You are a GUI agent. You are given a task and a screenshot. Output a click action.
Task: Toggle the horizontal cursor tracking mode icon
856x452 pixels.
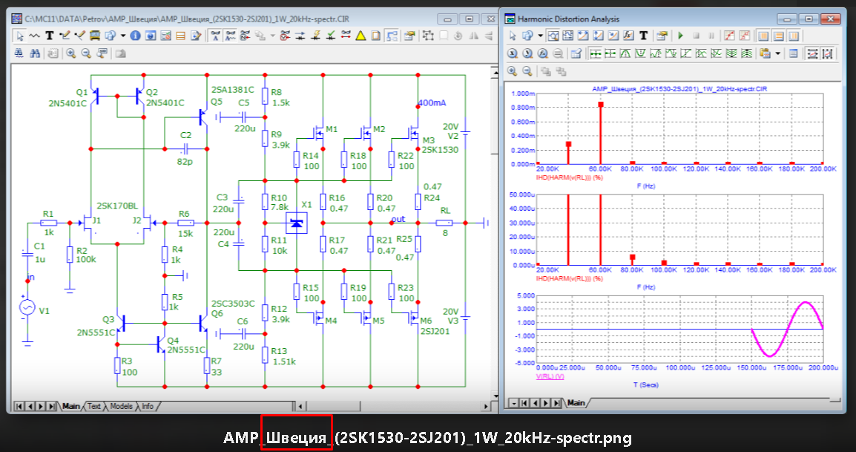pos(811,53)
